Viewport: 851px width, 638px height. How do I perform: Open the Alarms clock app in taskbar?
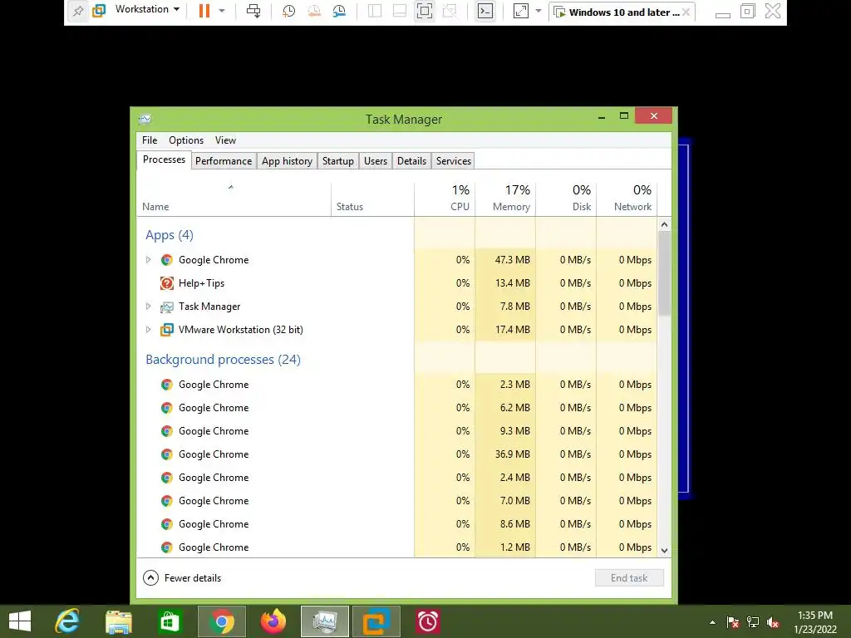pyautogui.click(x=428, y=621)
